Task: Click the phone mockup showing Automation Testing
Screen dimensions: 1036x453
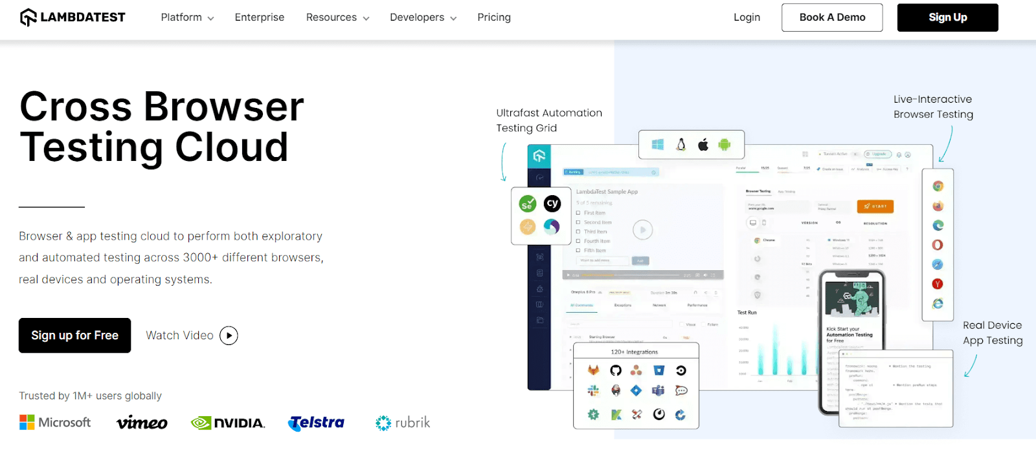Action: (851, 342)
